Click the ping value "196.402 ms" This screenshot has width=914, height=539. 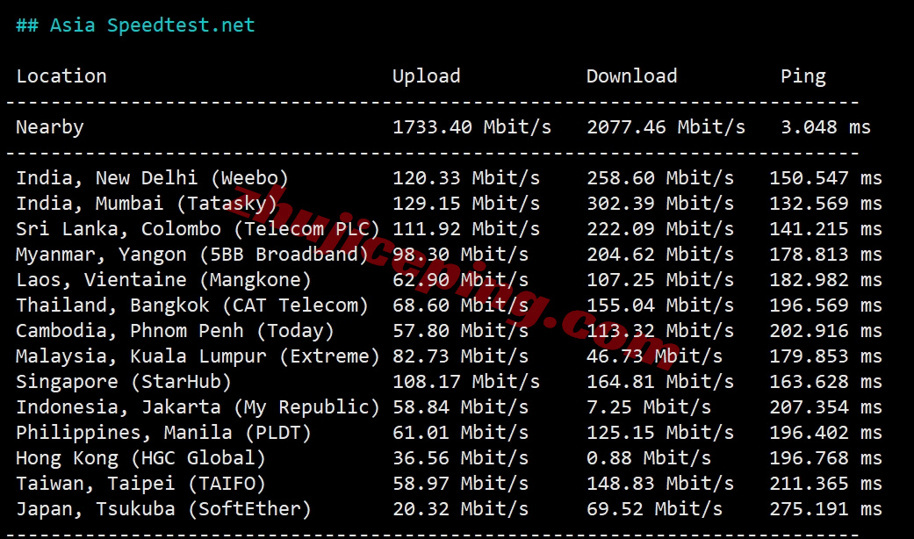click(826, 433)
